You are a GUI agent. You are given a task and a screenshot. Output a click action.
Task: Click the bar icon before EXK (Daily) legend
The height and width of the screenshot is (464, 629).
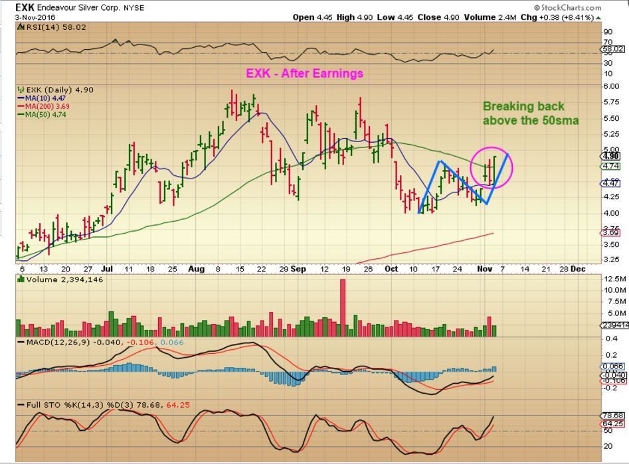(x=21, y=90)
